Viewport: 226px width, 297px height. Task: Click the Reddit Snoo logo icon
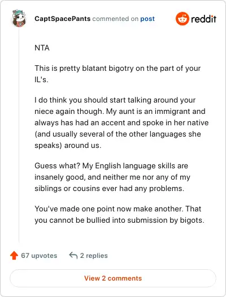(182, 19)
